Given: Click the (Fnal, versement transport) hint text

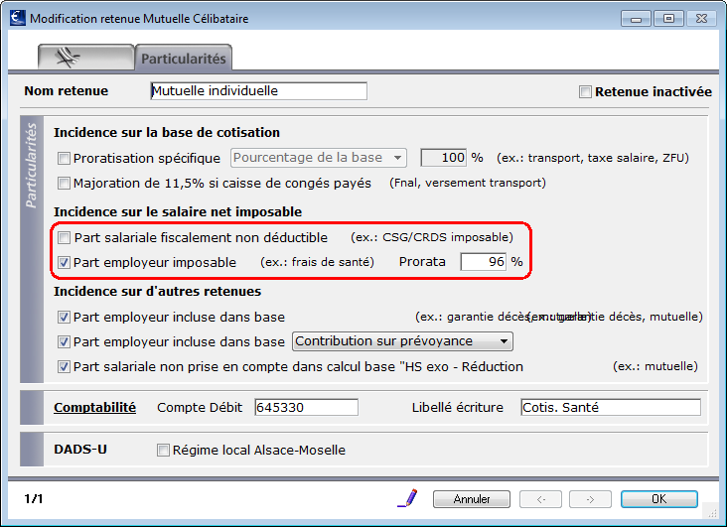Looking at the screenshot, I should (x=468, y=183).
